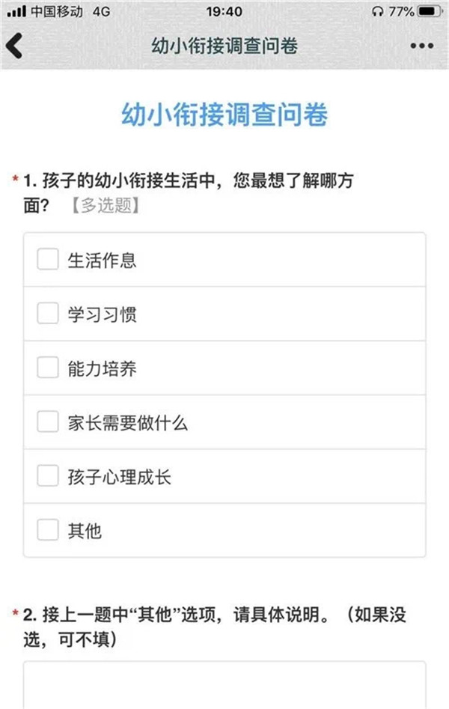Tap the back arrow icon
The width and height of the screenshot is (449, 709).
click(x=14, y=46)
